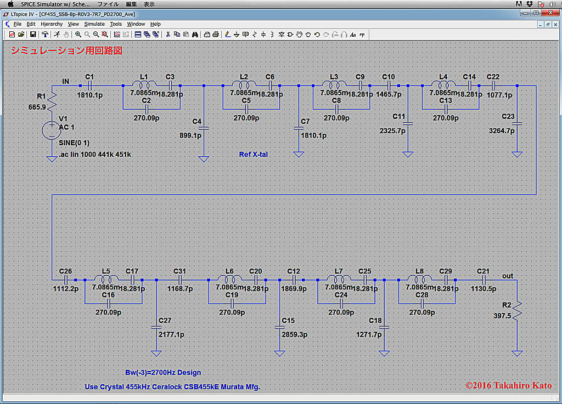Screen dimensions: 562x404
Task: Select the Resistor placement tool
Action: [255, 35]
